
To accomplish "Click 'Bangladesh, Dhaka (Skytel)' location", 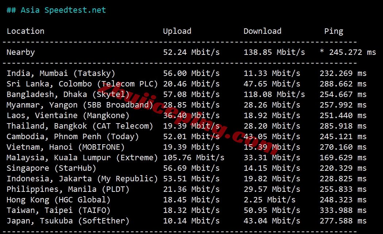I will tap(68, 94).
